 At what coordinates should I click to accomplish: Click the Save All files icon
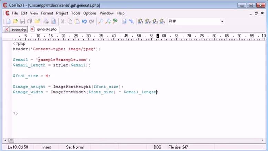pyautogui.click(x=30, y=21)
